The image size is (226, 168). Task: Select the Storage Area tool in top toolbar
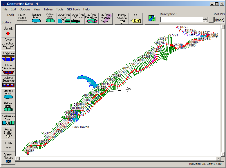coord(36,18)
